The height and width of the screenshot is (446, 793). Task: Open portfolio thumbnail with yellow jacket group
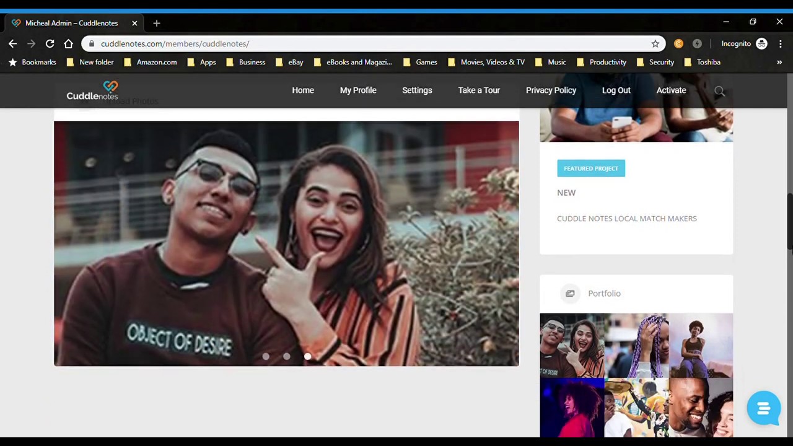pyautogui.click(x=636, y=408)
